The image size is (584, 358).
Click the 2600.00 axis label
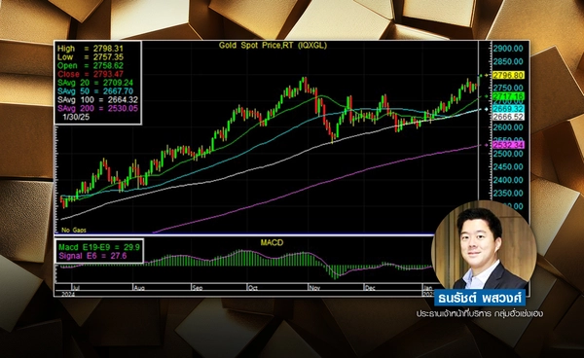click(x=508, y=127)
